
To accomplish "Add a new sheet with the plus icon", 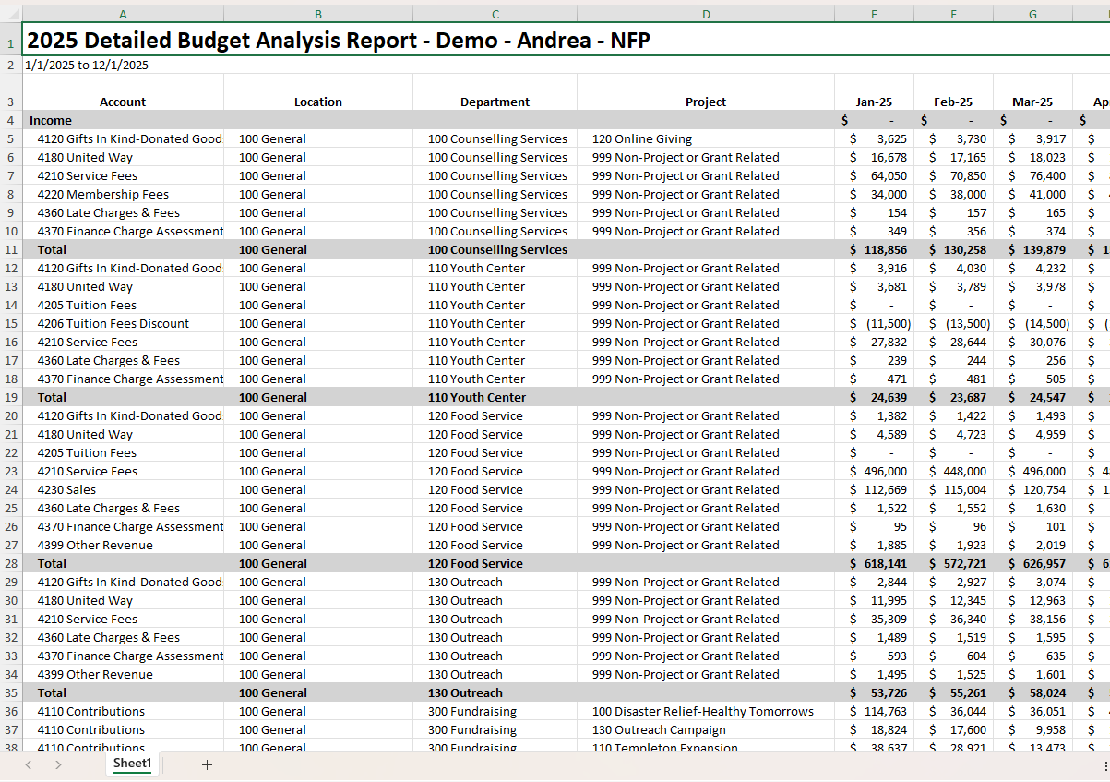I will click(207, 764).
